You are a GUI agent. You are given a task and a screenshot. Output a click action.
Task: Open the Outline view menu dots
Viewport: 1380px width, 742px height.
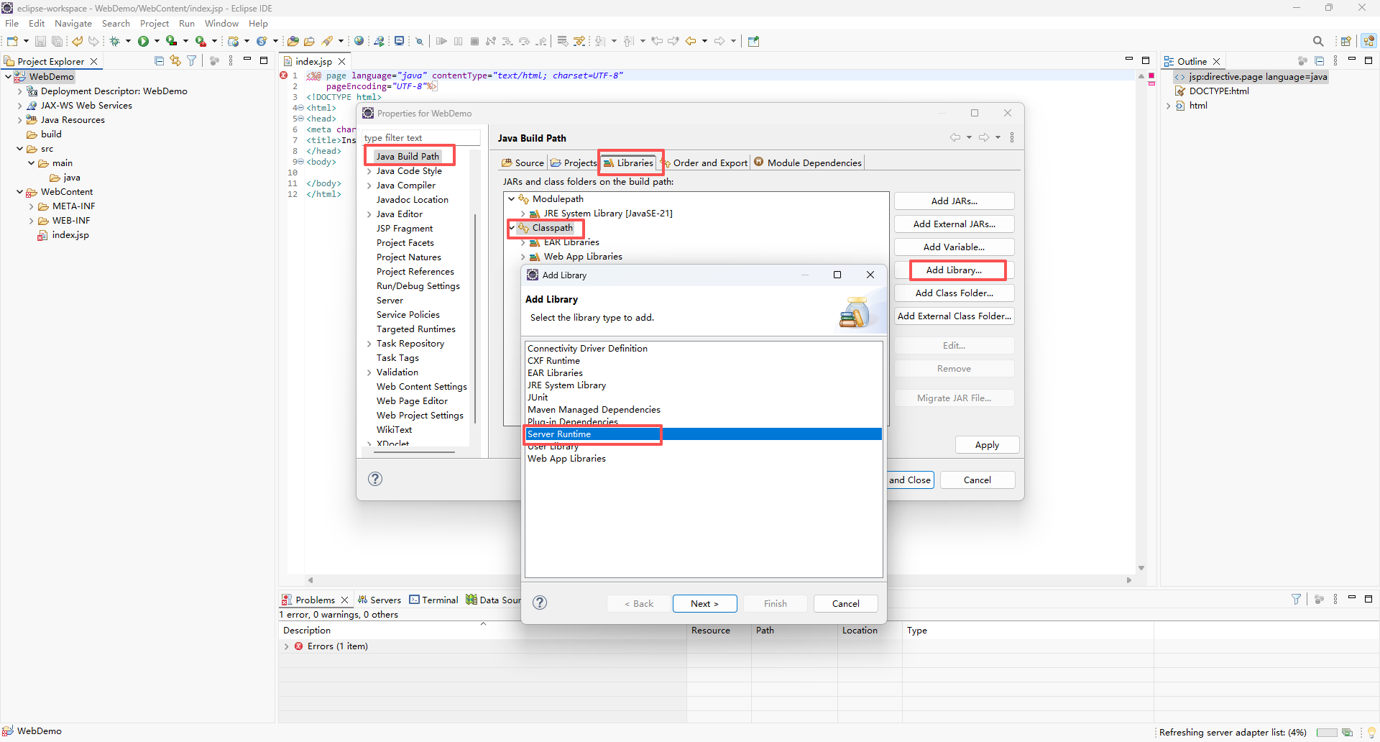click(x=1335, y=61)
